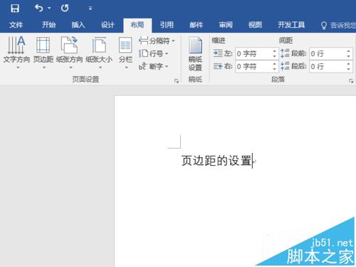Decrease left indent with down stepper
356x267 pixels.
tap(275, 56)
